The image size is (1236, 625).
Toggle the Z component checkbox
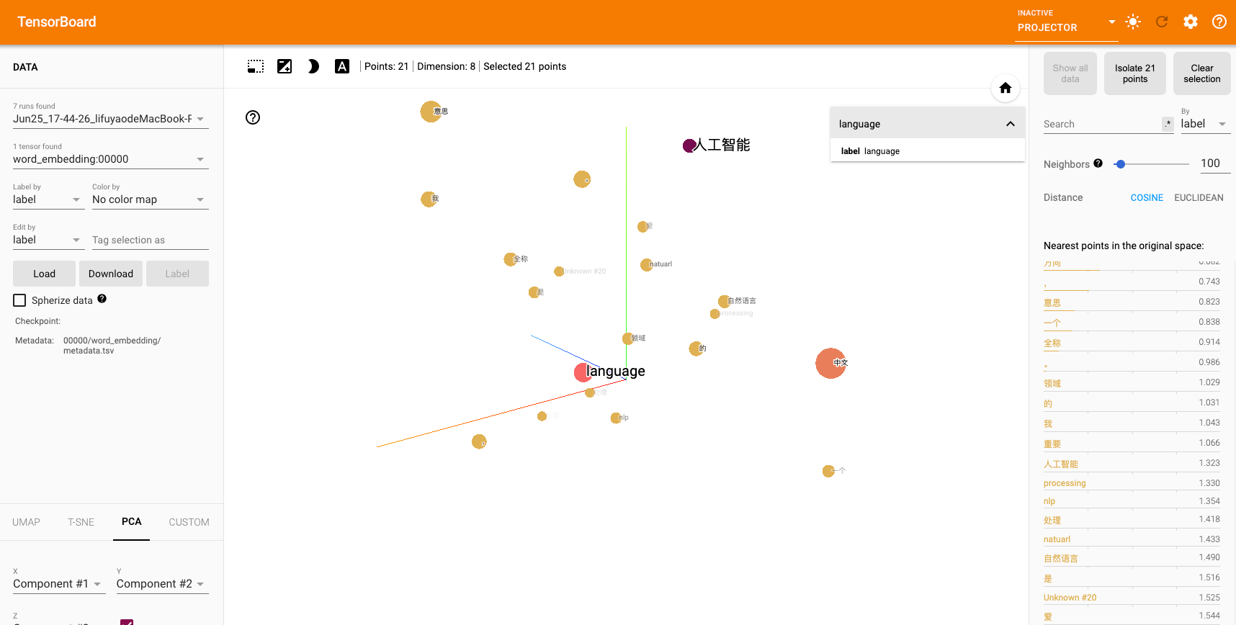coord(127,622)
